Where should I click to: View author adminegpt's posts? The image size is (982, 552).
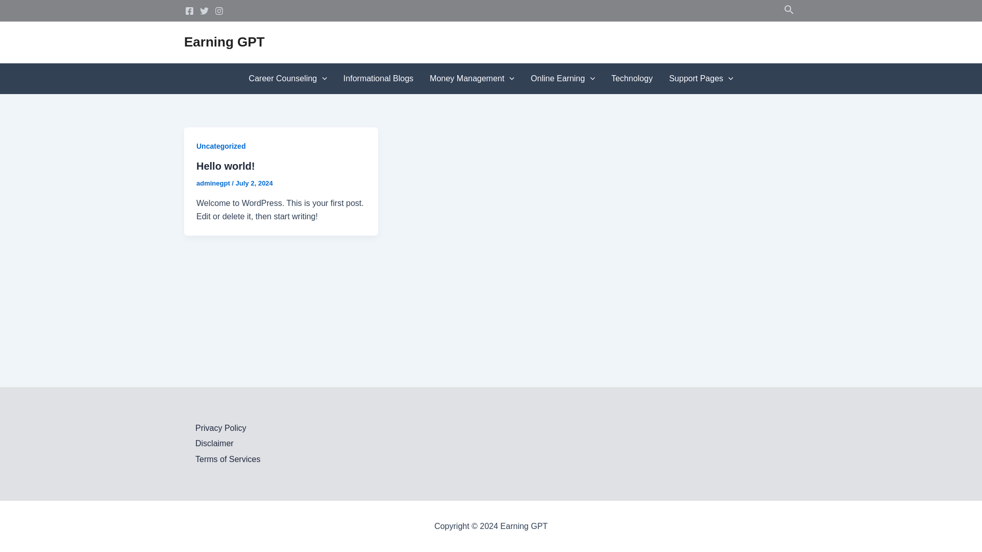point(213,183)
